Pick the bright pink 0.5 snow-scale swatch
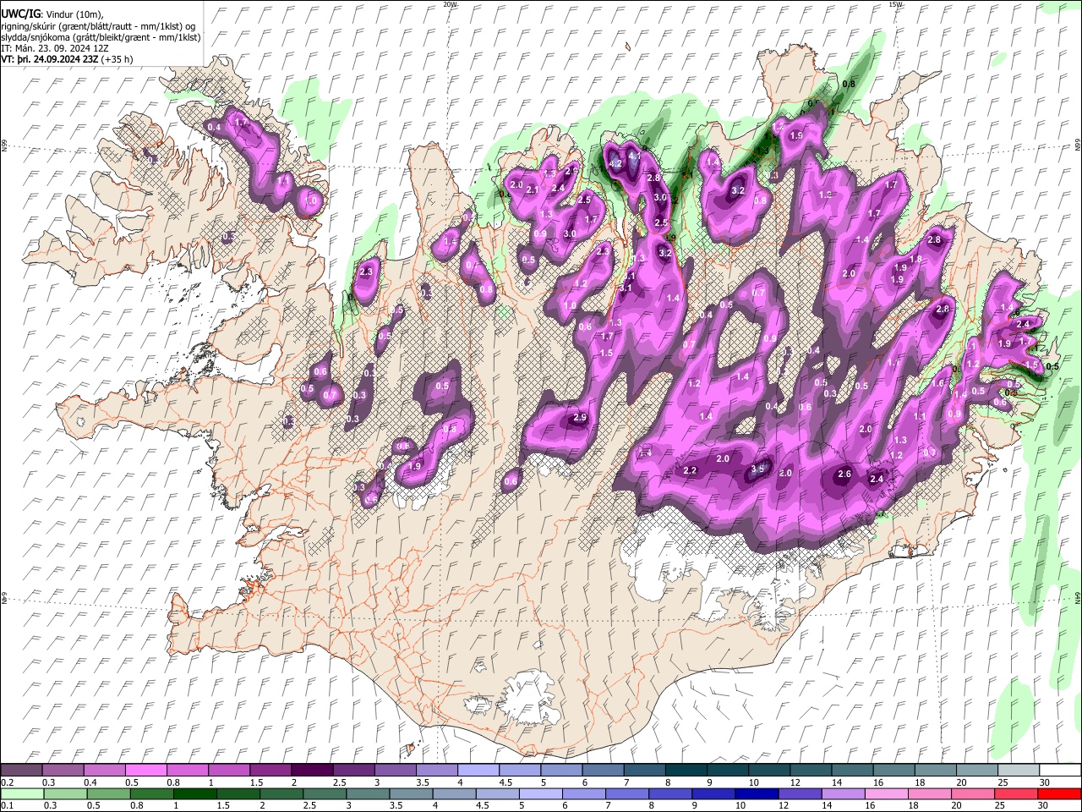1082x812 pixels. point(147,771)
